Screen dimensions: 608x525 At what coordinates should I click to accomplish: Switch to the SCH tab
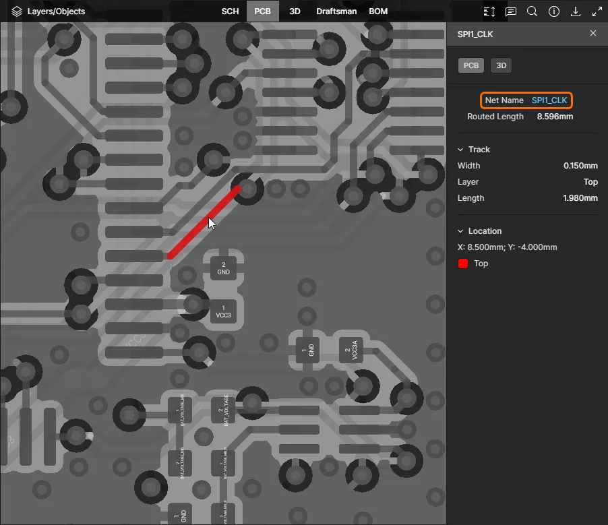click(230, 11)
